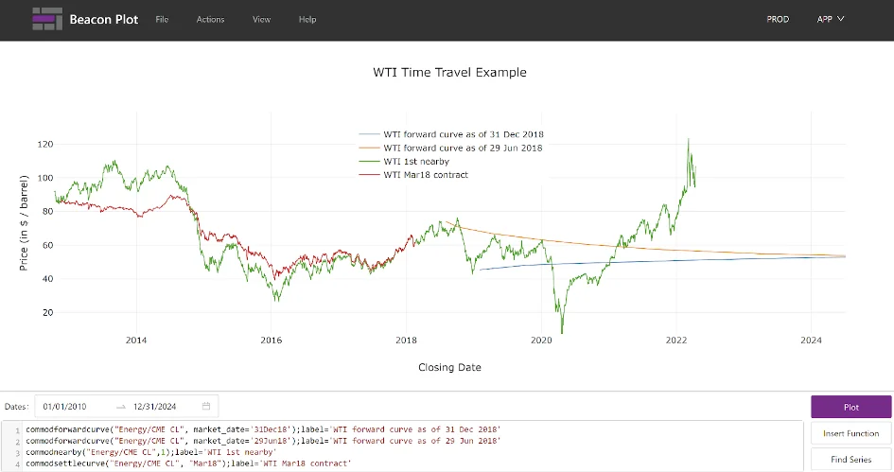This screenshot has height=472, width=894.
Task: Open the Actions menu
Action: pyautogui.click(x=210, y=19)
